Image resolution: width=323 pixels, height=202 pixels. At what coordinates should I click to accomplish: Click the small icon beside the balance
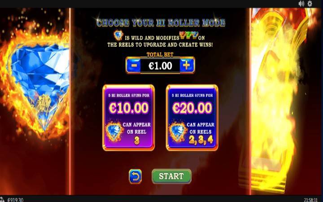coord(2,199)
